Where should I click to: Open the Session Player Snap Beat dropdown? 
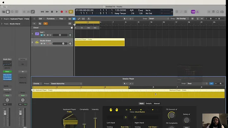[197, 84]
